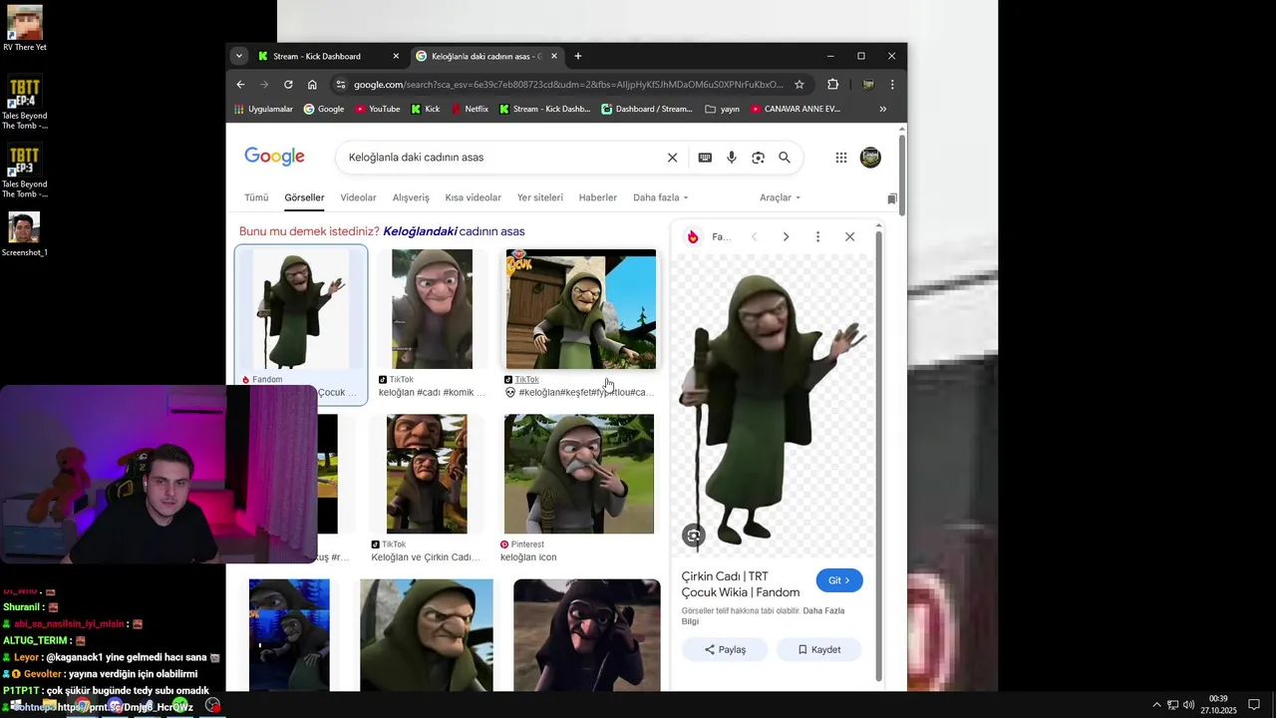This screenshot has height=718, width=1276.
Task: Open the Chrome extensions puzzle icon
Action: [x=833, y=85]
